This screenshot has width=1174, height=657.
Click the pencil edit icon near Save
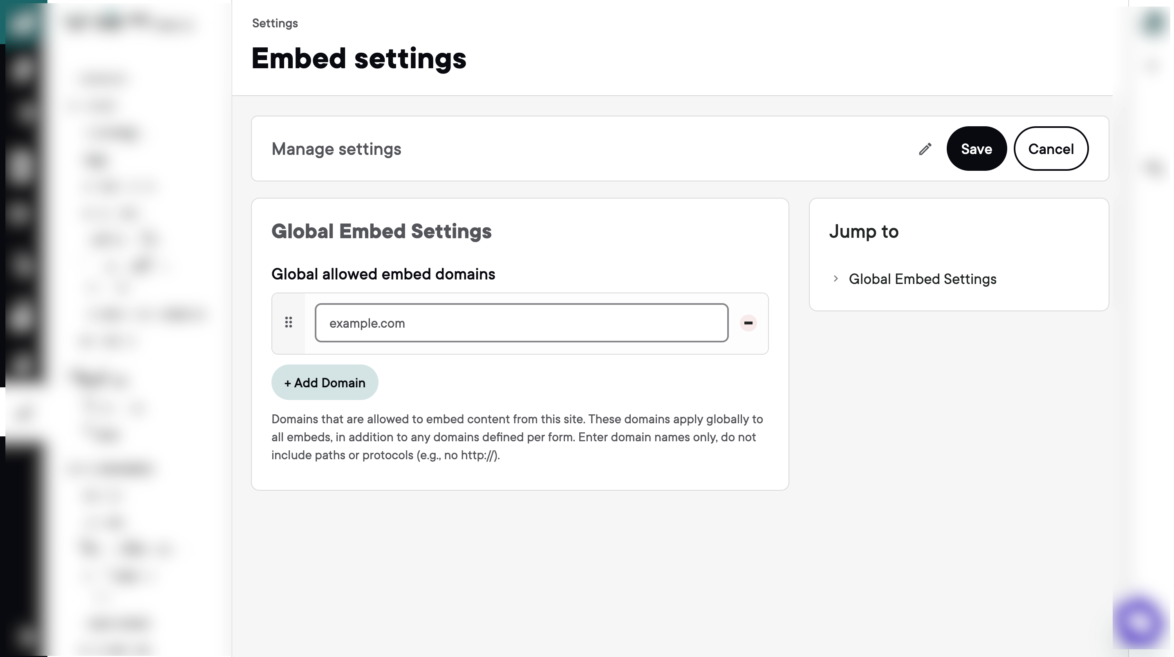pyautogui.click(x=925, y=149)
